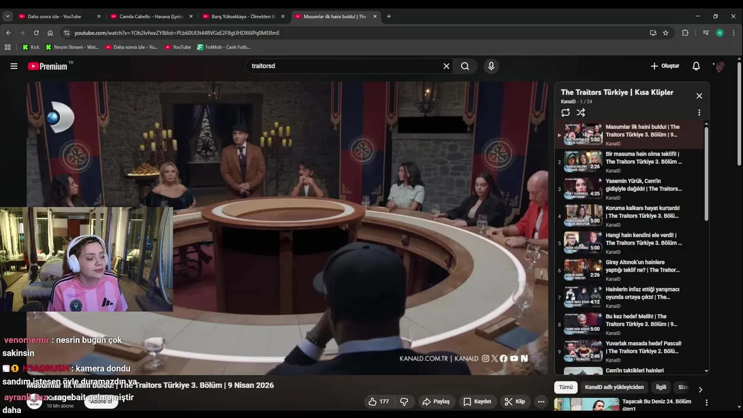Viewport: 743px width, 418px height.
Task: Click the address bar URL
Action: (x=177, y=33)
